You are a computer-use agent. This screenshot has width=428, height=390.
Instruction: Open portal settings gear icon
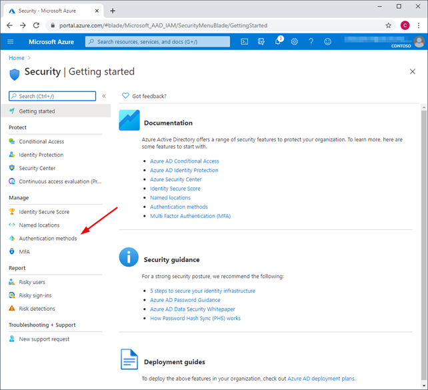tap(294, 41)
